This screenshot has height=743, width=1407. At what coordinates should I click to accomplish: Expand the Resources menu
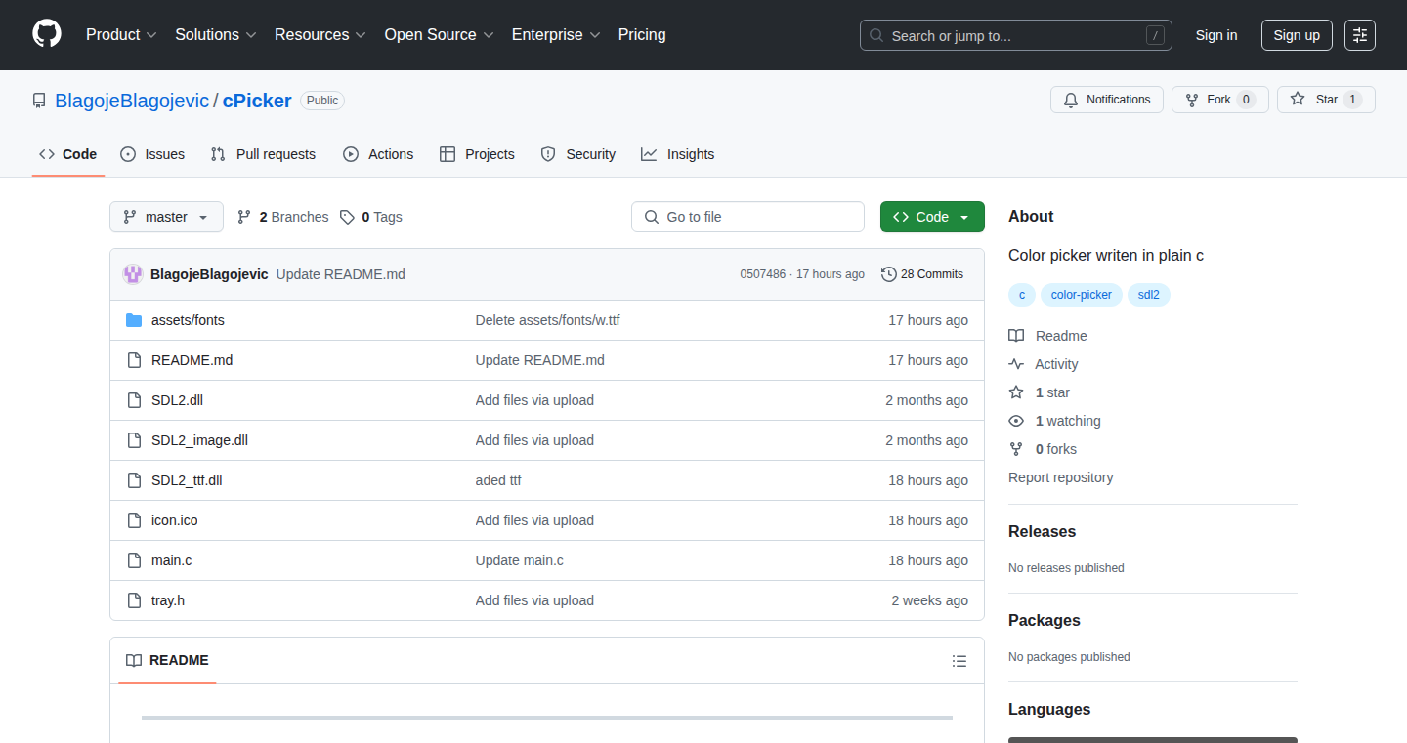pyautogui.click(x=320, y=34)
